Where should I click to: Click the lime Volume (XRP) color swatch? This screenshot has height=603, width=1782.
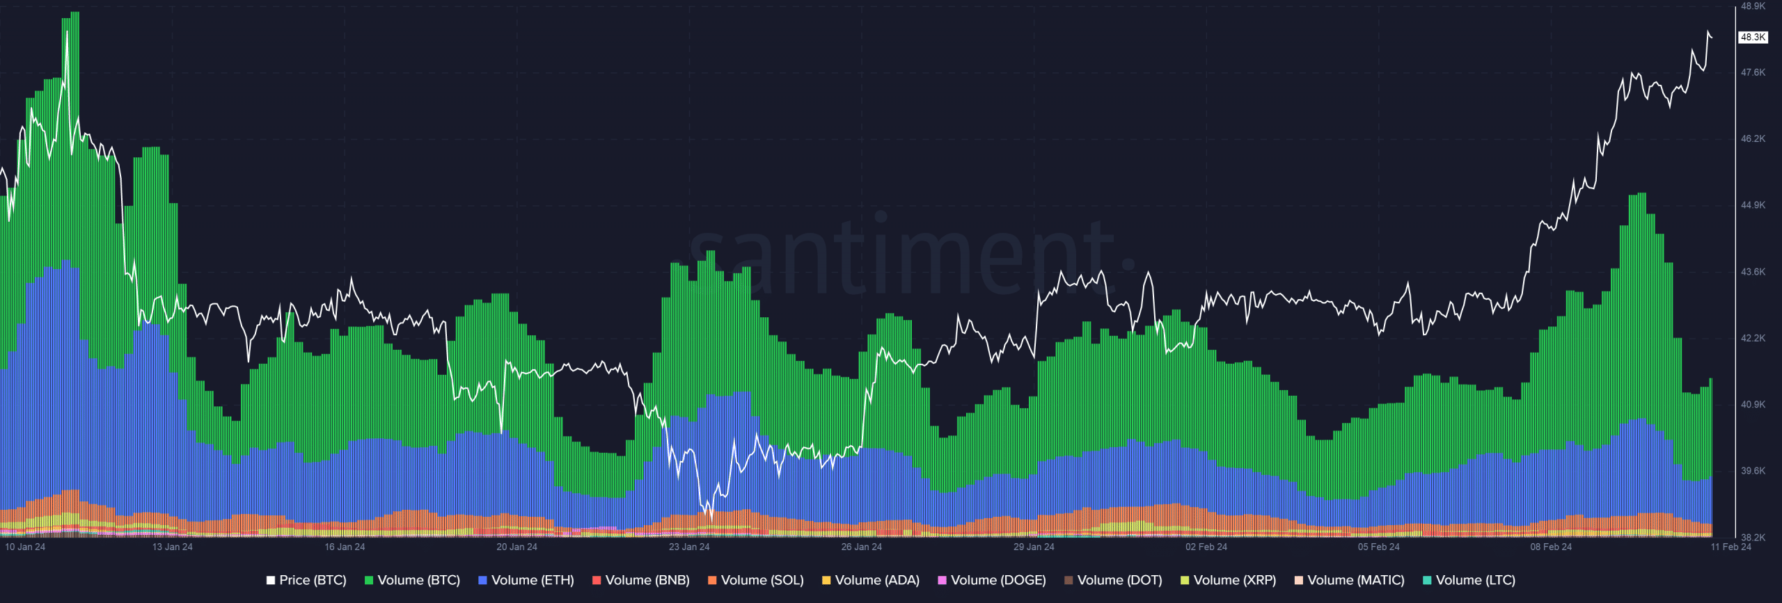click(x=1185, y=580)
